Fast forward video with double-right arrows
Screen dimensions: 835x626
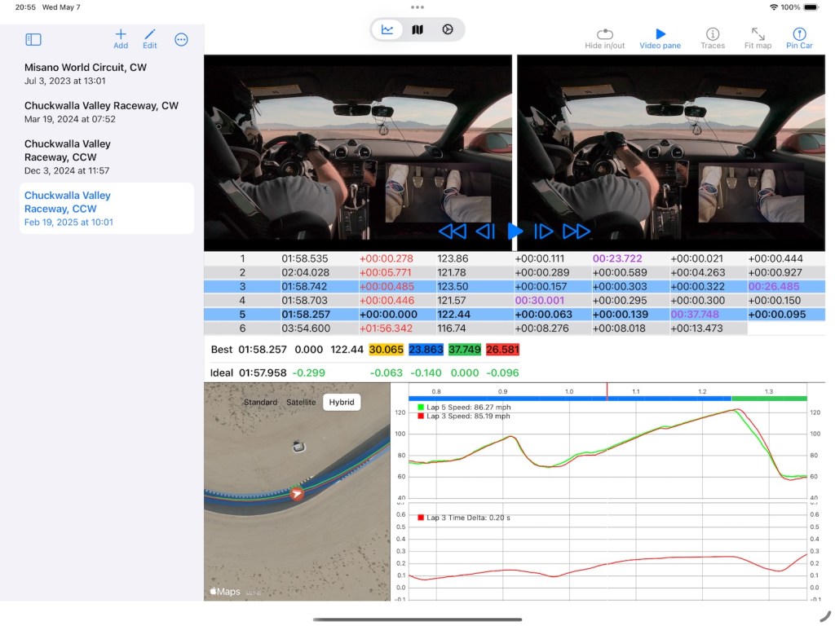click(577, 231)
